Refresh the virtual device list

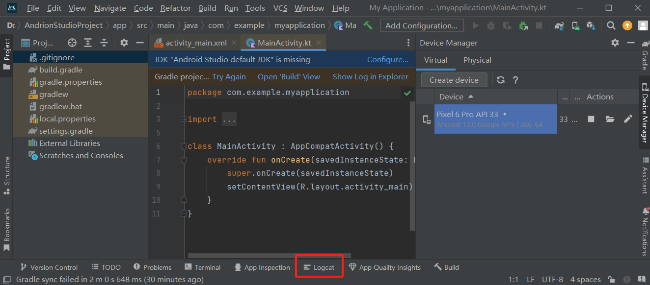tap(500, 79)
